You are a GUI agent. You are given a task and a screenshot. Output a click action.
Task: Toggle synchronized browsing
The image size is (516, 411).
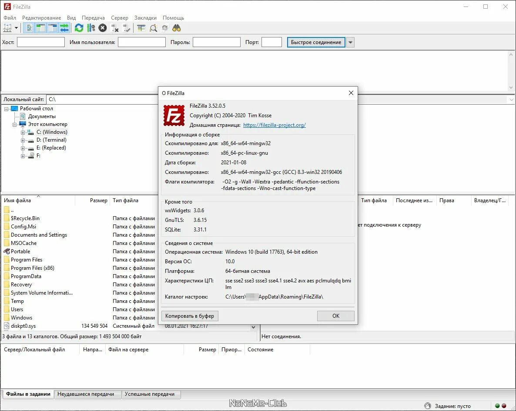(x=165, y=28)
